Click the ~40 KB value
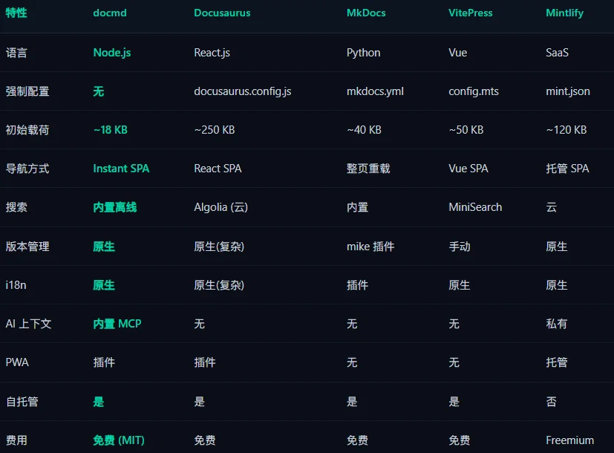Image resolution: width=614 pixels, height=453 pixels. pos(365,130)
